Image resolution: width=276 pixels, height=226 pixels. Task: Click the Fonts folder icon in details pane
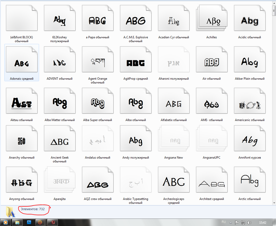point(10,211)
